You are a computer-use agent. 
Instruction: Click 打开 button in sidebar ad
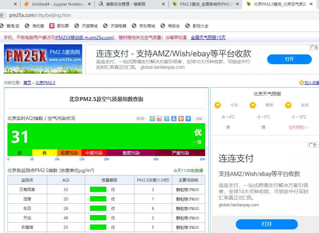click(267, 224)
